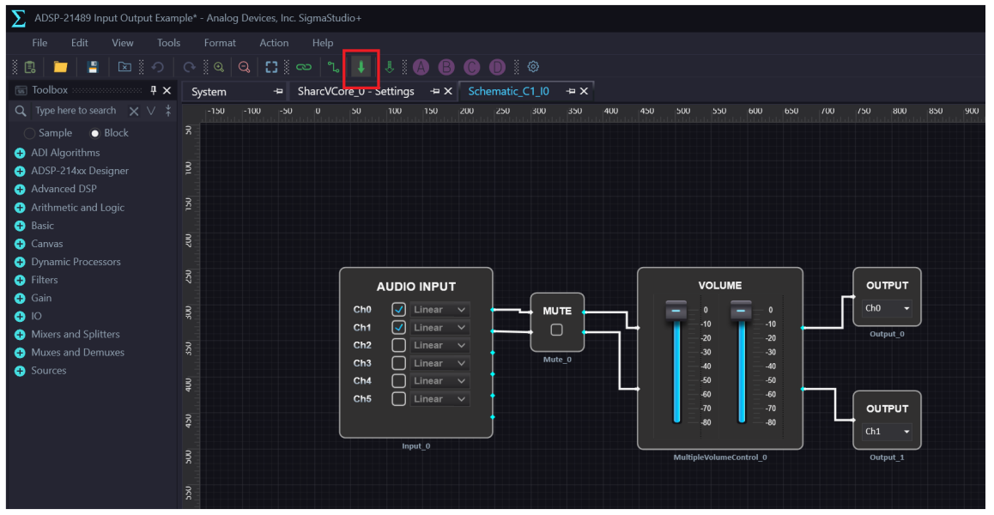The width and height of the screenshot is (994, 515).
Task: Click the expand-all arrows icon in toolbox search
Action: (168, 111)
